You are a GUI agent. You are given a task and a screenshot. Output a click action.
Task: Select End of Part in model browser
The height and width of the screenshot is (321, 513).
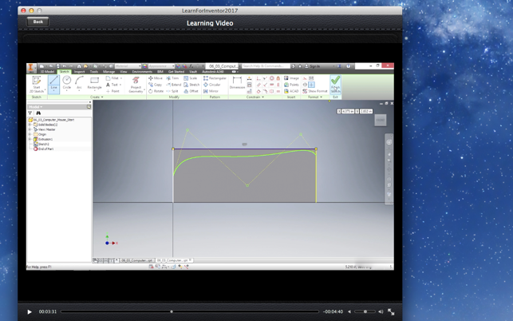click(x=44, y=149)
